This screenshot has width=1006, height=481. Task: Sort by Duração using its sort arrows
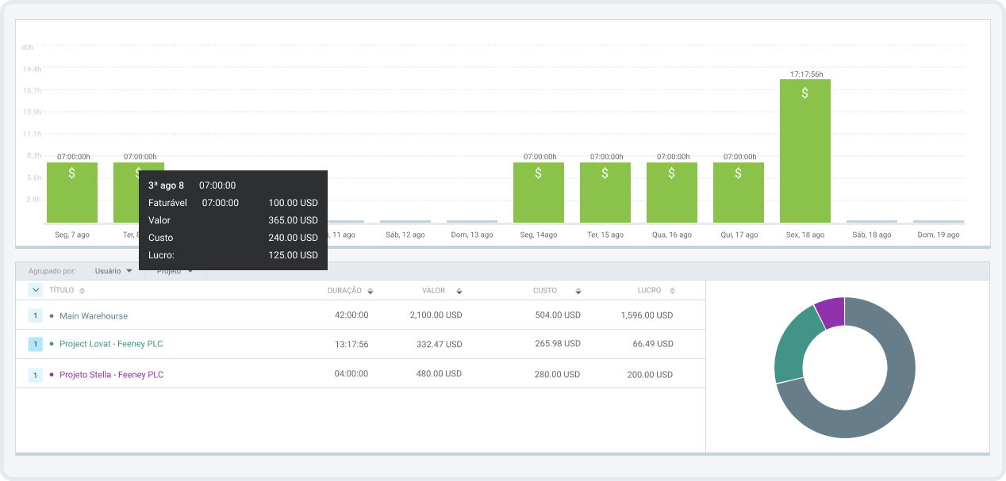[370, 292]
